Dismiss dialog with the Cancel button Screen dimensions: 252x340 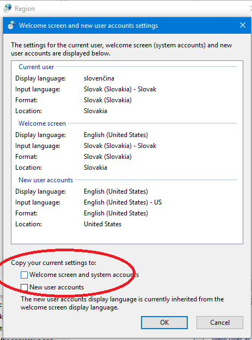(x=220, y=323)
